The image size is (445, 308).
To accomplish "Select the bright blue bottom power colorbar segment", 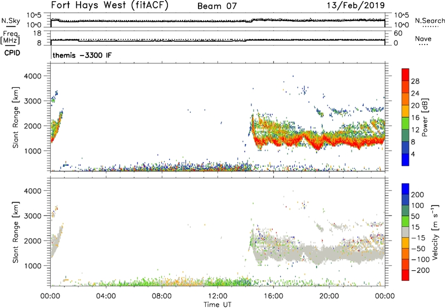I will coord(406,160).
